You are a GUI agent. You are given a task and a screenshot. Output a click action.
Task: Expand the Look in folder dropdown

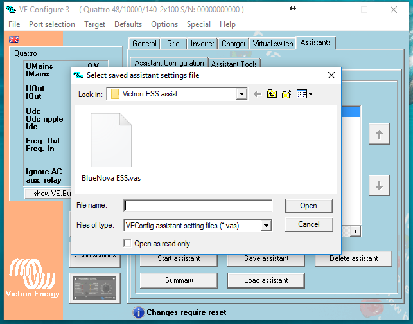coord(242,94)
